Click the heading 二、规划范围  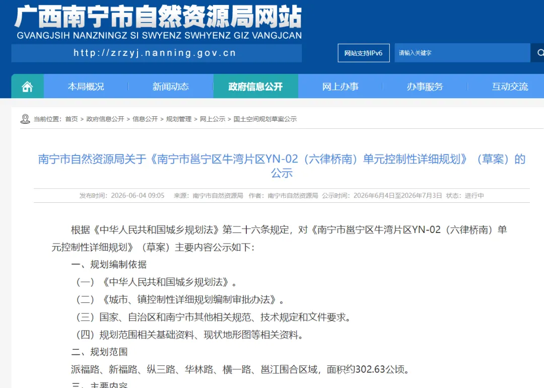(x=100, y=352)
